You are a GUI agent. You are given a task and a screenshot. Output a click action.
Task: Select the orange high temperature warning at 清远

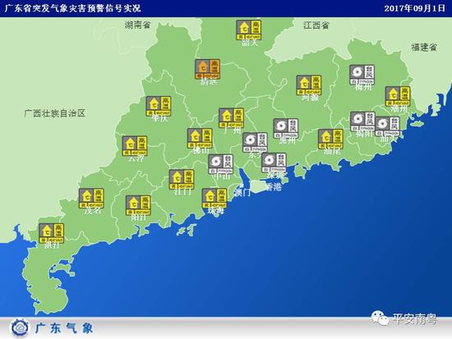(207, 69)
